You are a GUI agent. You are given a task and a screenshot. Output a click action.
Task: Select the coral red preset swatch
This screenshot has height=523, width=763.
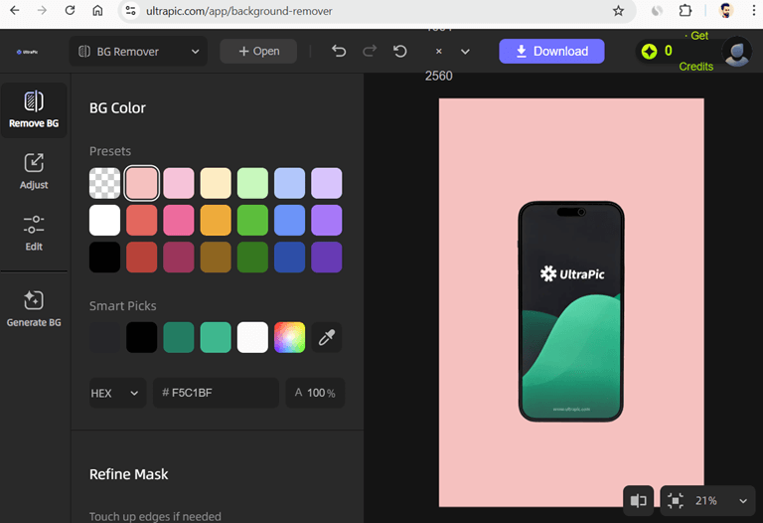(142, 220)
